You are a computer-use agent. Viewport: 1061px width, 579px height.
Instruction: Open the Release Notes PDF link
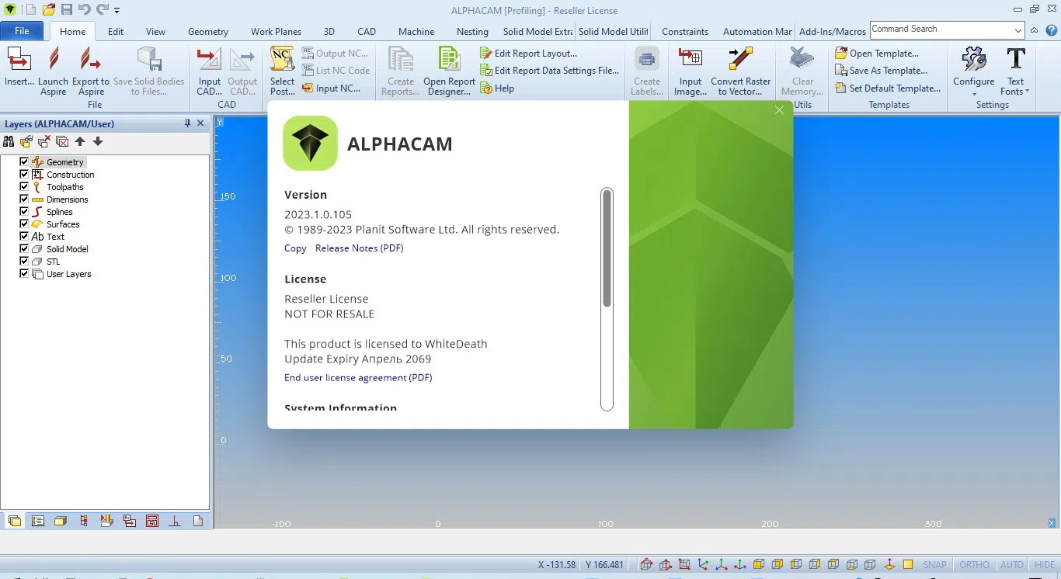(359, 248)
